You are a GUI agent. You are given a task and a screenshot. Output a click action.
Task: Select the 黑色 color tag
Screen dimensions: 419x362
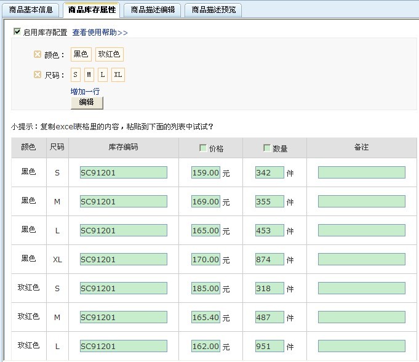click(81, 55)
